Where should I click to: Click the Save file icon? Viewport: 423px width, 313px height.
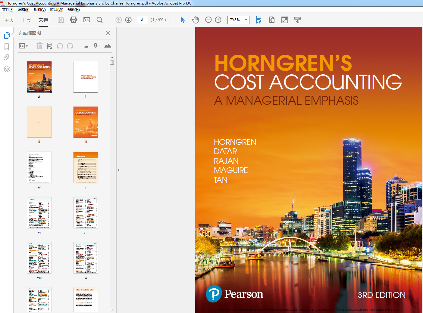point(61,20)
